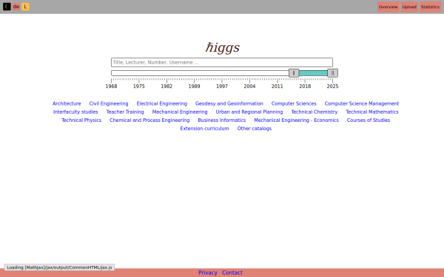Open the Technical Physics catalog
Screen dimensions: 444x277
(81, 120)
